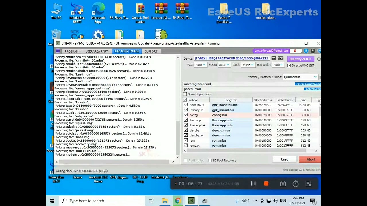Abort the current flashing operation
This screenshot has width=367, height=206.
click(311, 159)
